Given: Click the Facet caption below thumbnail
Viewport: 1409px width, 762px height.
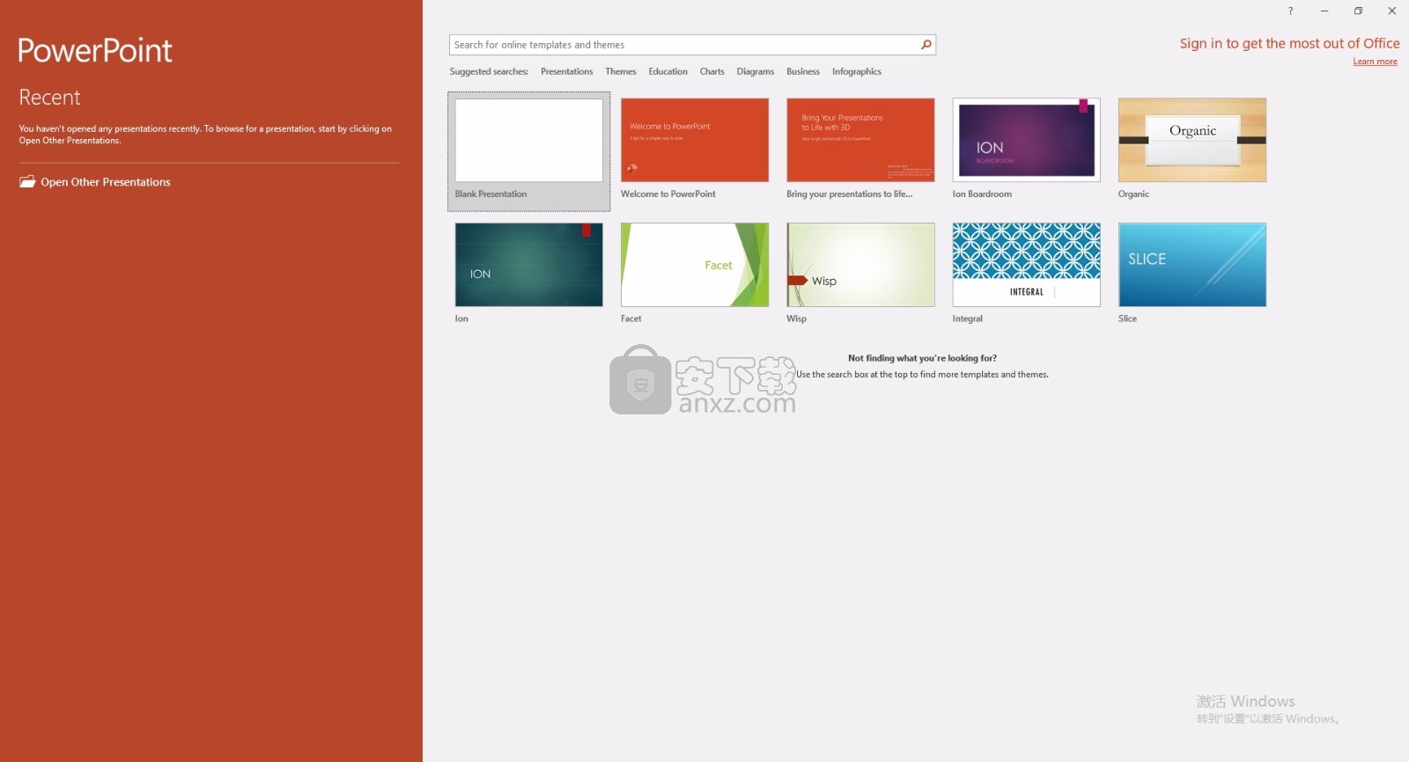Looking at the screenshot, I should click(631, 319).
